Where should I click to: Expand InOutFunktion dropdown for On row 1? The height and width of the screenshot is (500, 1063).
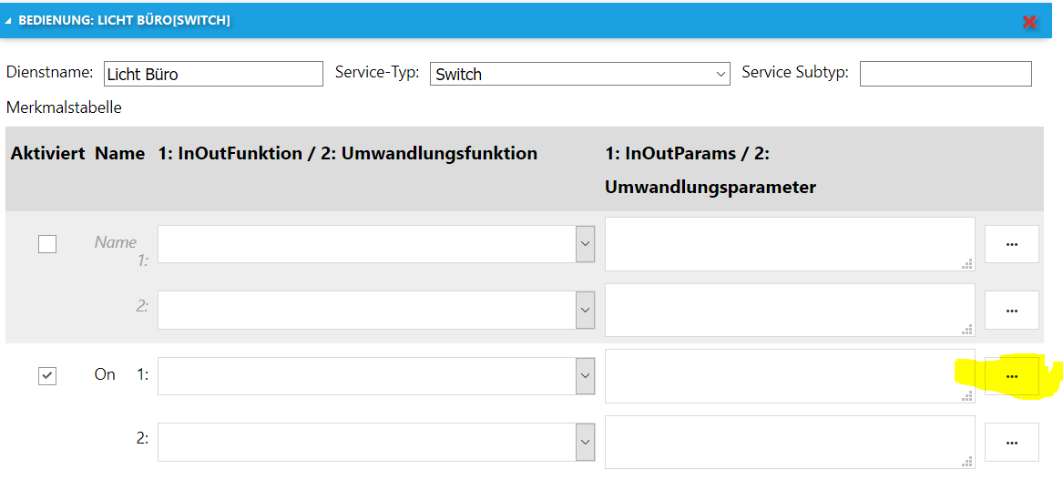coord(585,376)
